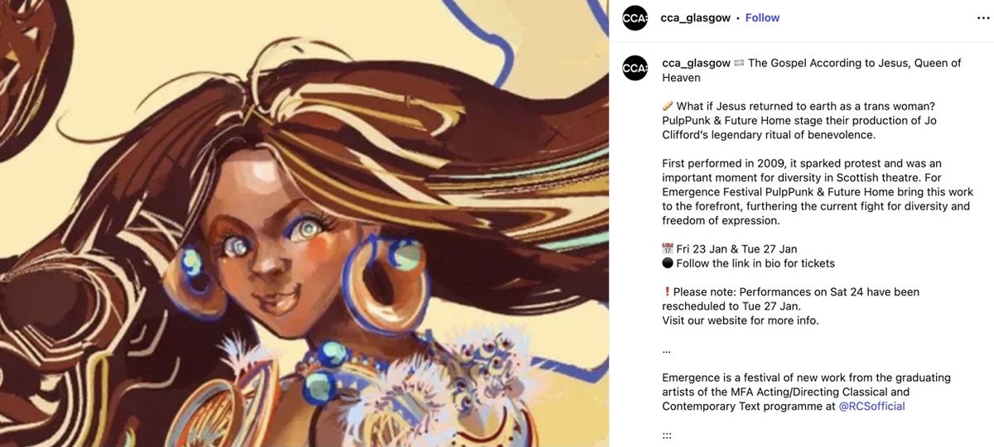
Task: Click the calendar emoji beside the dates
Action: pyautogui.click(x=668, y=249)
